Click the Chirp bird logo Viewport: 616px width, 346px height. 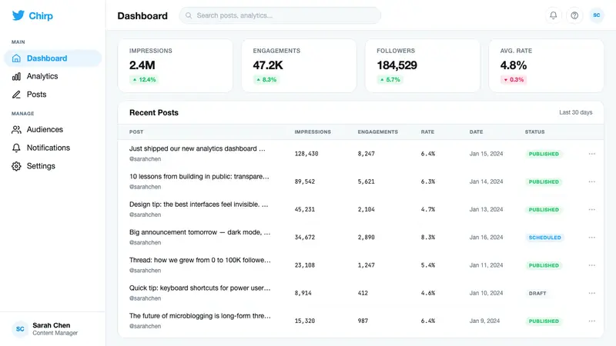18,15
